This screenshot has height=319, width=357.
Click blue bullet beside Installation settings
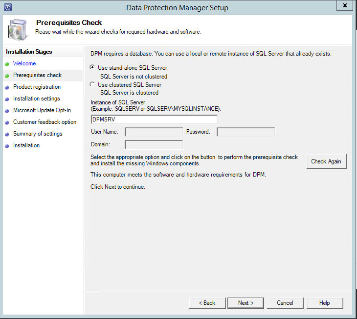(x=7, y=99)
